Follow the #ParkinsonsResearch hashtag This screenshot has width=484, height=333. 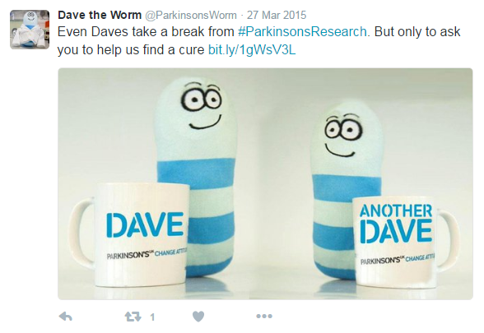click(303, 32)
